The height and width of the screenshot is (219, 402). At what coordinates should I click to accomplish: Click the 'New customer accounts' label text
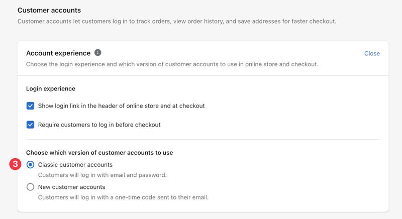(x=71, y=187)
